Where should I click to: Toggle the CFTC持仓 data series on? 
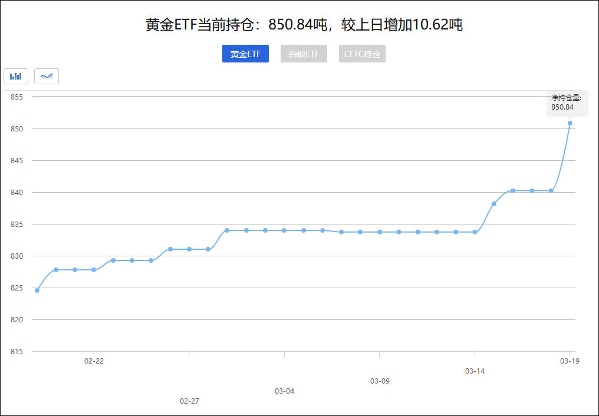[361, 54]
